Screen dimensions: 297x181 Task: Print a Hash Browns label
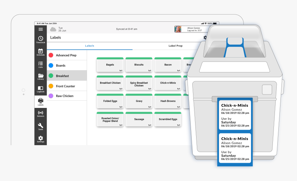pyautogui.click(x=168, y=101)
